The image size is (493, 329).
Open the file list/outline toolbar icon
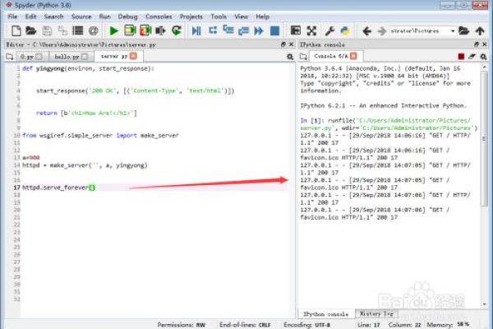[x=78, y=31]
